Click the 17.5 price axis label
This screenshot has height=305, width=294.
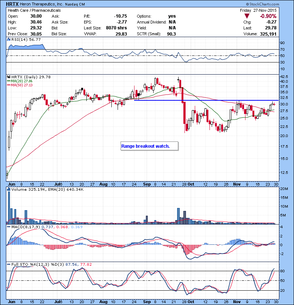point(284,147)
